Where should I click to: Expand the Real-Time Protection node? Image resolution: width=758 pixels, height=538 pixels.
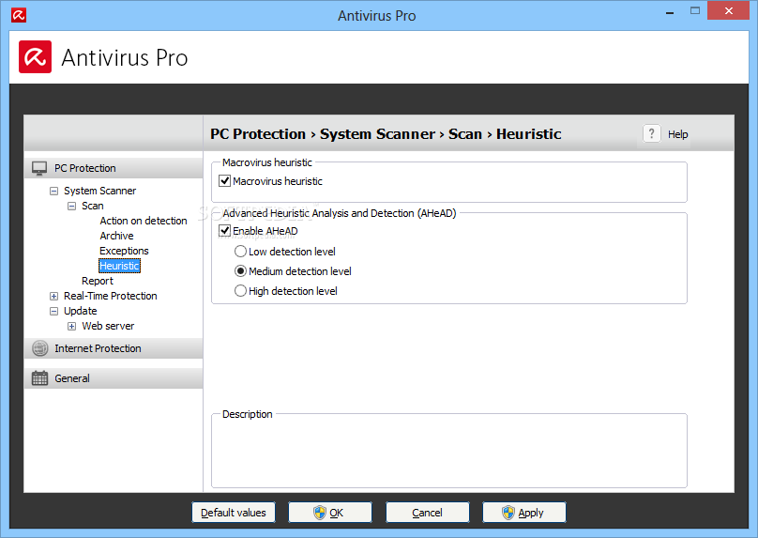pos(54,296)
